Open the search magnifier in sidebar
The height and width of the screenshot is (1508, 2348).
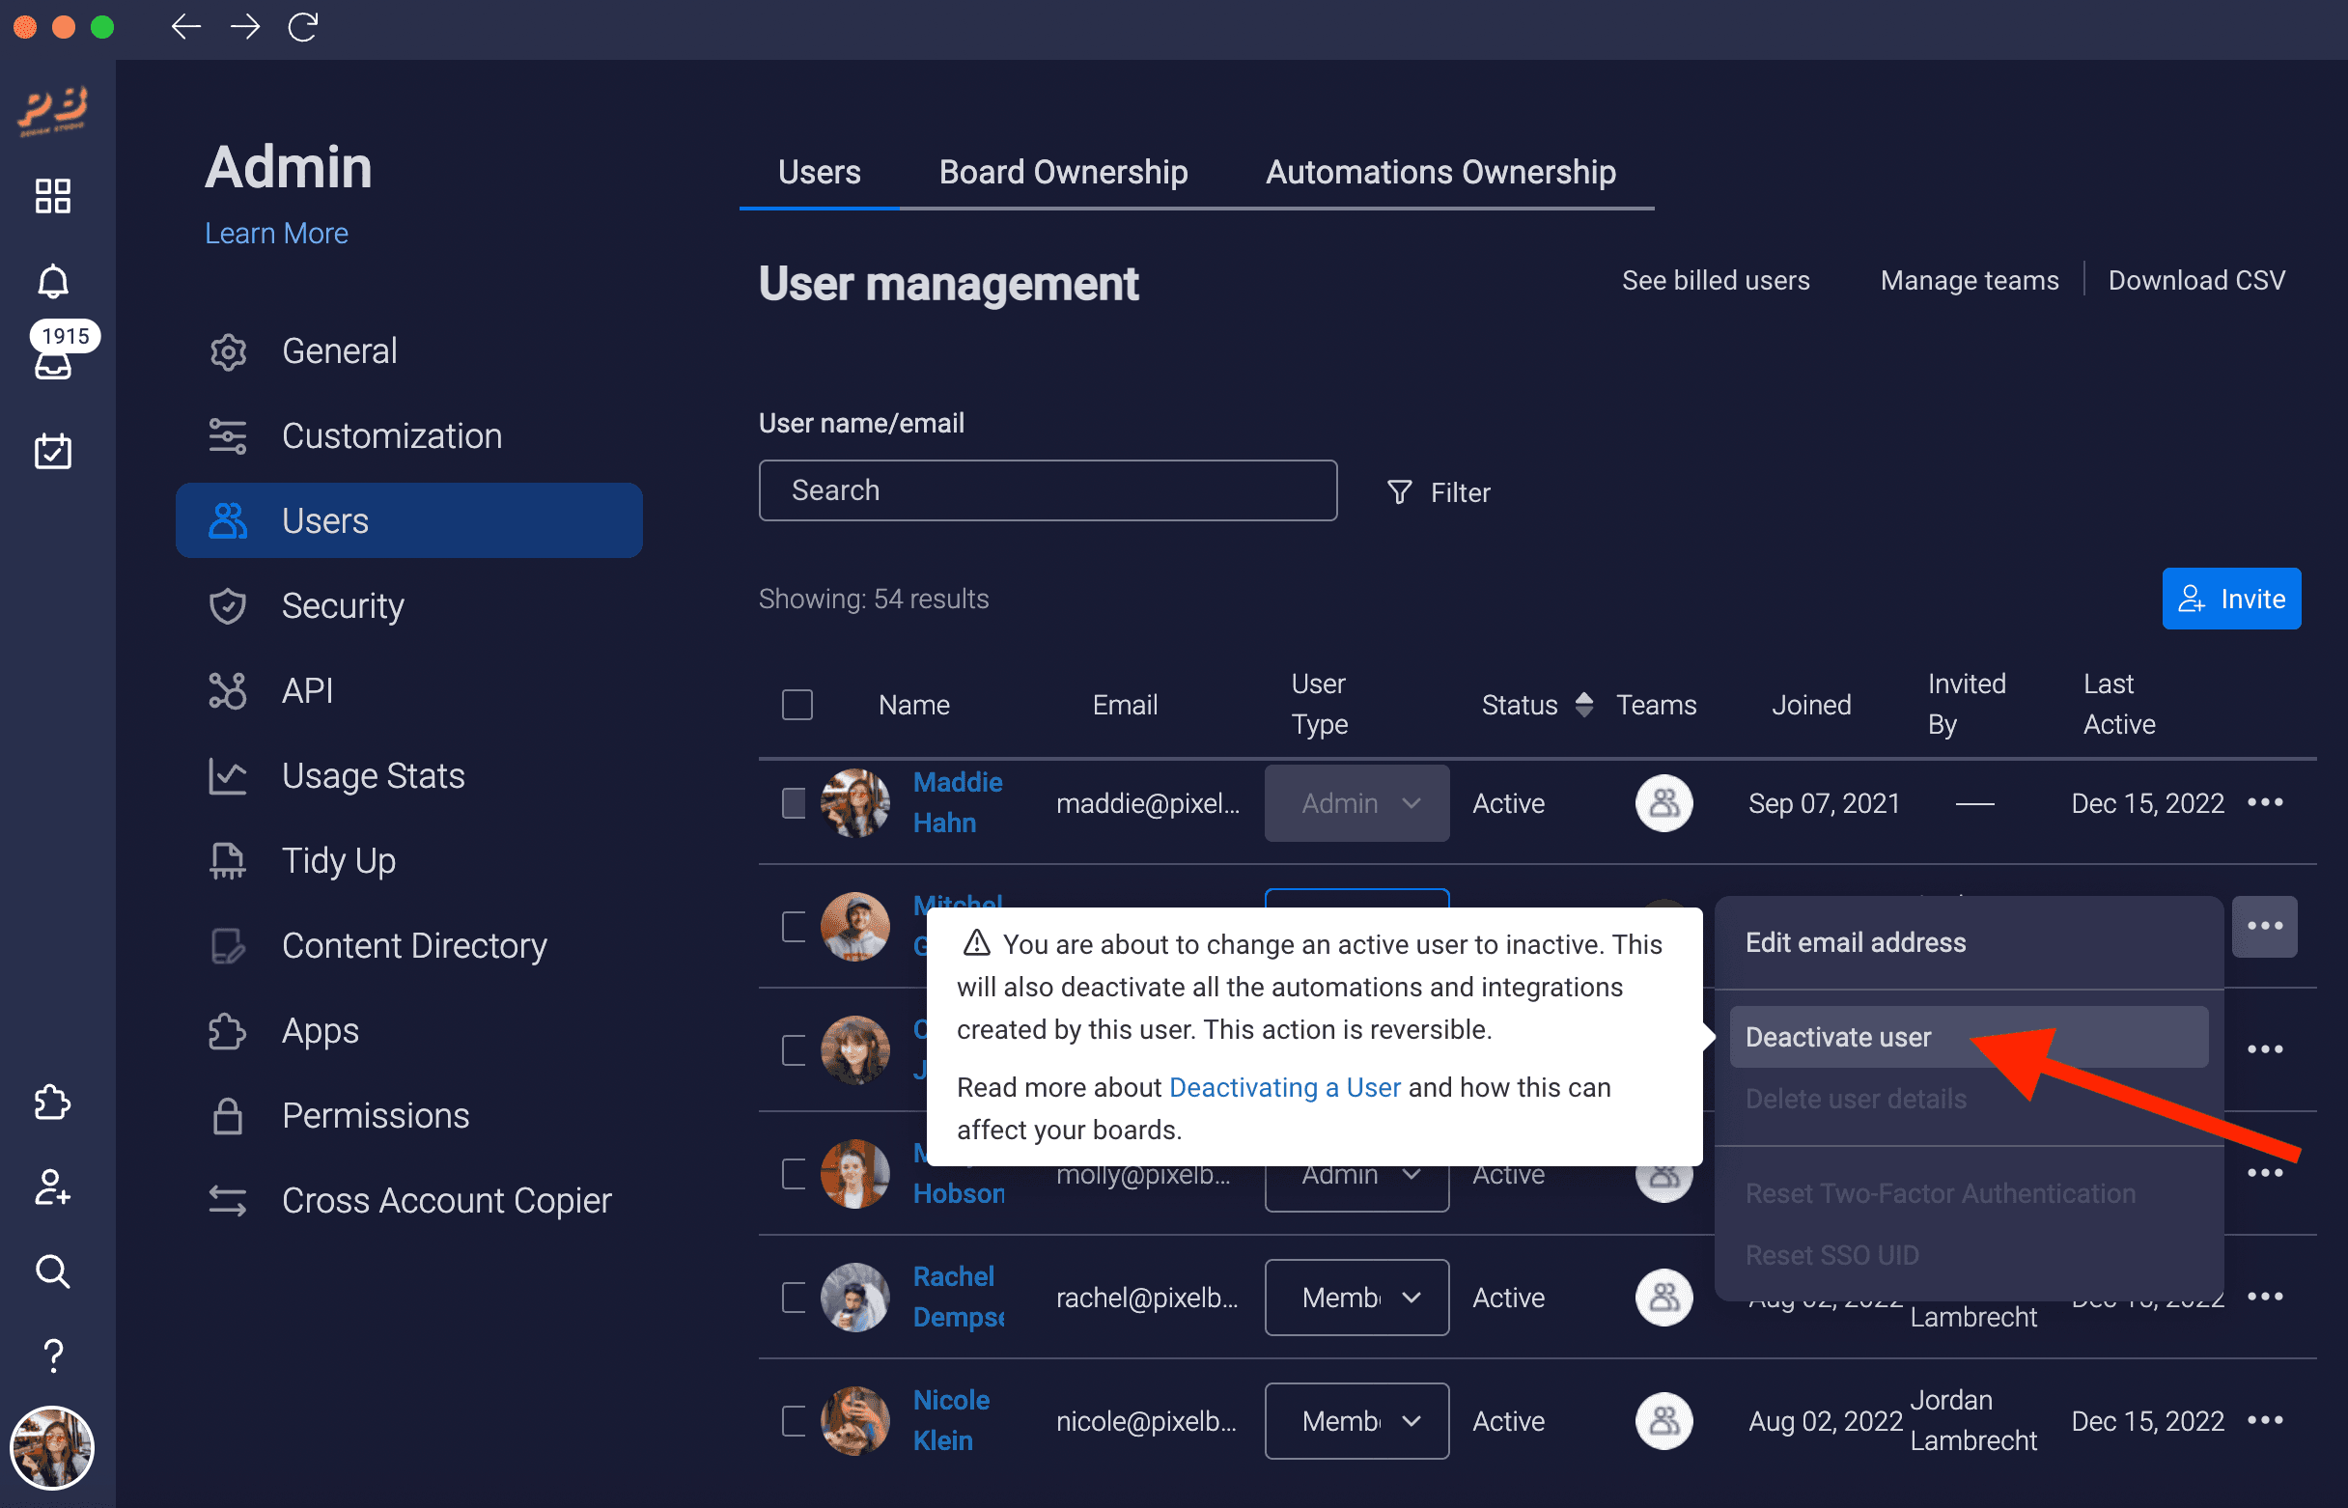pos(53,1271)
